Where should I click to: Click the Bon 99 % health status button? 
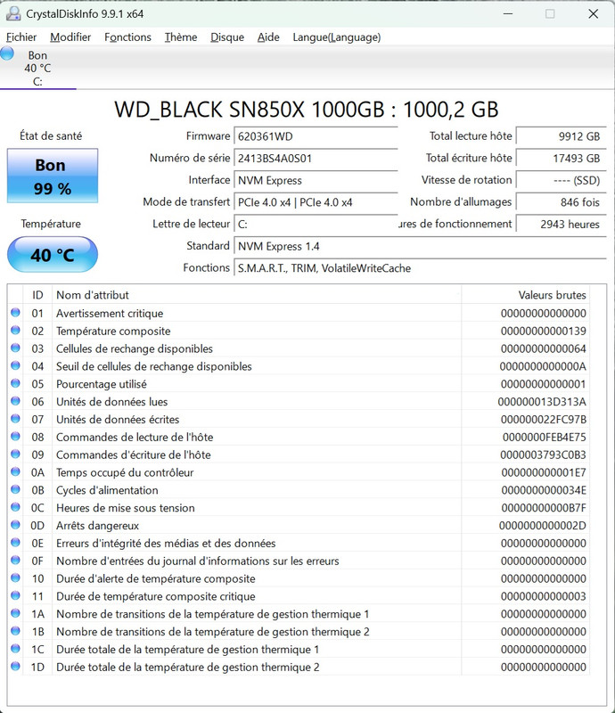click(53, 176)
